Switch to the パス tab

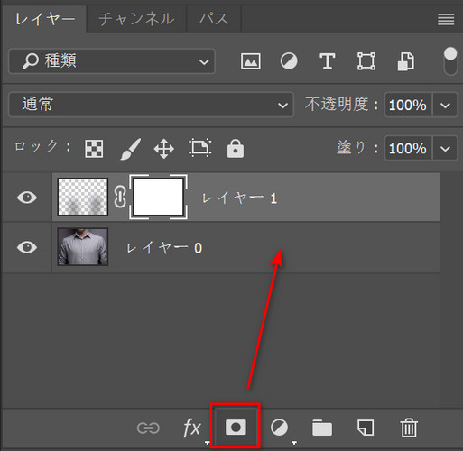pyautogui.click(x=214, y=19)
